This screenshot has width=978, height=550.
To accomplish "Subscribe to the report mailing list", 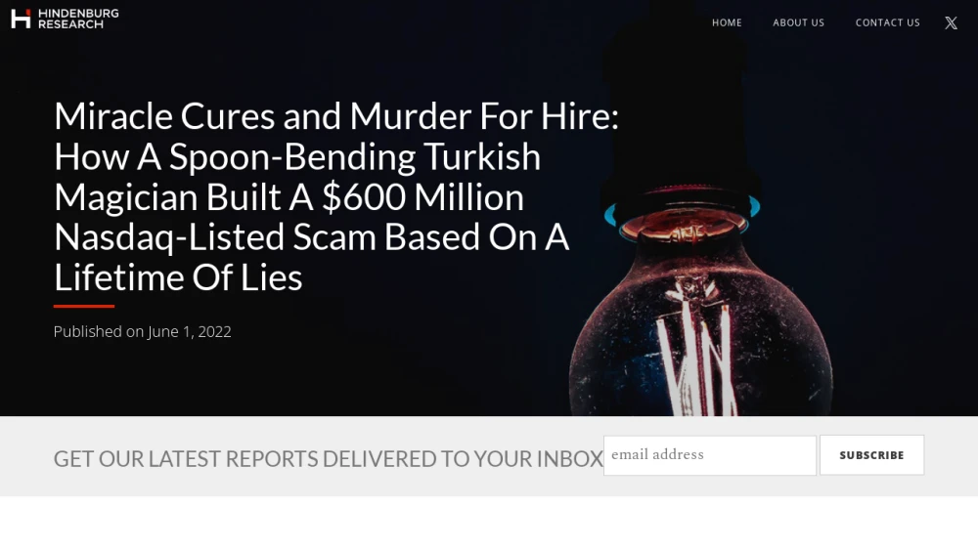I will [871, 455].
